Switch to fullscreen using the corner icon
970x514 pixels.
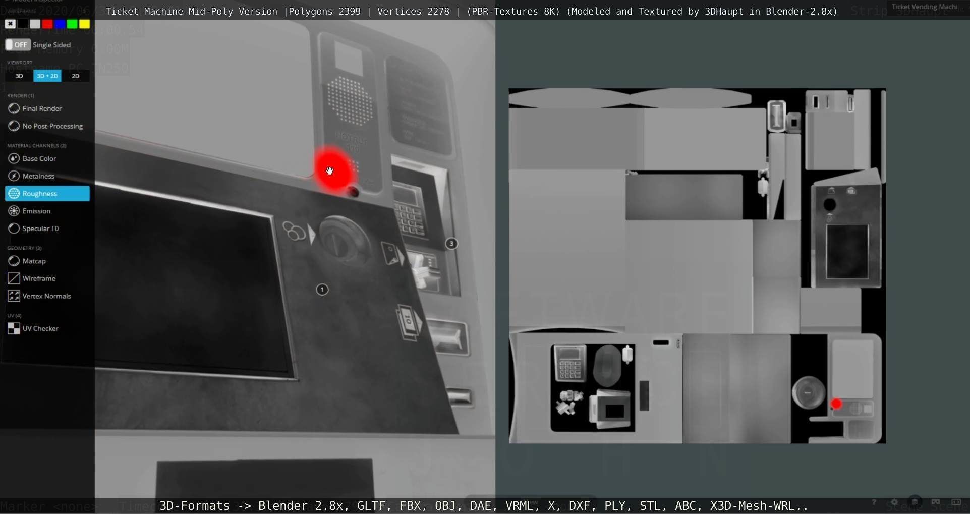956,502
